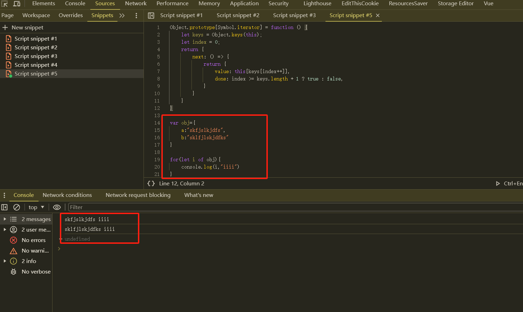Toggle the console sidebar icon
Viewport: 523px width, 312px height.
[5, 207]
